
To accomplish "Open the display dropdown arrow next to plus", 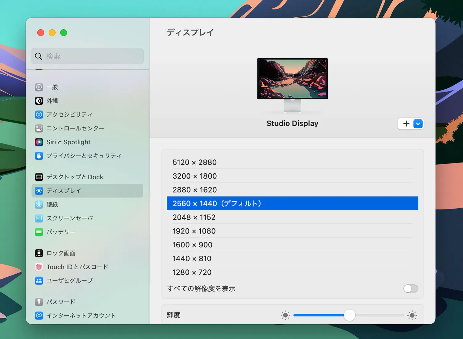I will (418, 124).
